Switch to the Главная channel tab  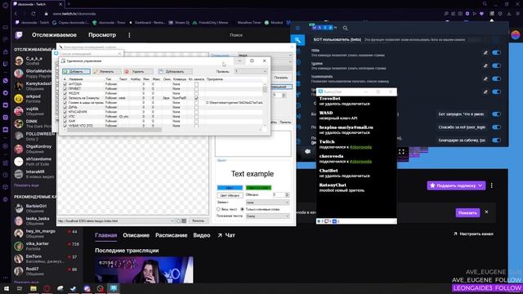[x=105, y=235]
